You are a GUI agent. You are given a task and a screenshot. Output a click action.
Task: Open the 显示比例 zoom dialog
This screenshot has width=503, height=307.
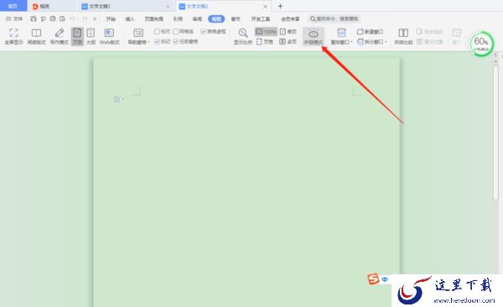pyautogui.click(x=243, y=36)
